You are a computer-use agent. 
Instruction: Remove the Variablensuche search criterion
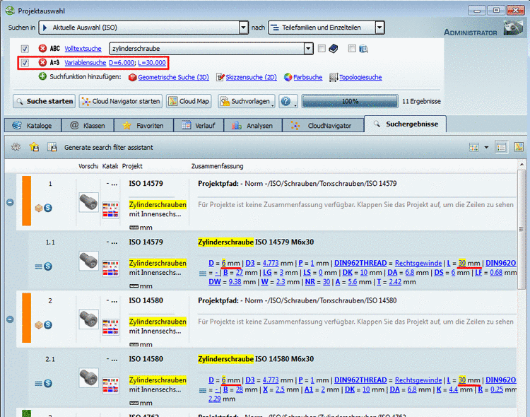pos(42,63)
